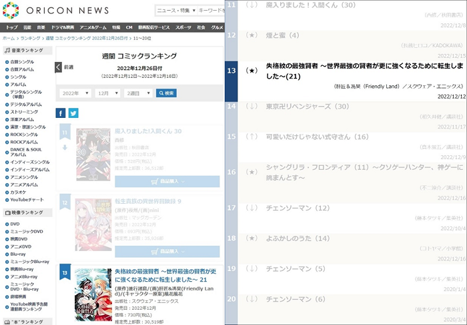Open the CM navigation menu item
This screenshot has width=467, height=325.
pos(129,27)
